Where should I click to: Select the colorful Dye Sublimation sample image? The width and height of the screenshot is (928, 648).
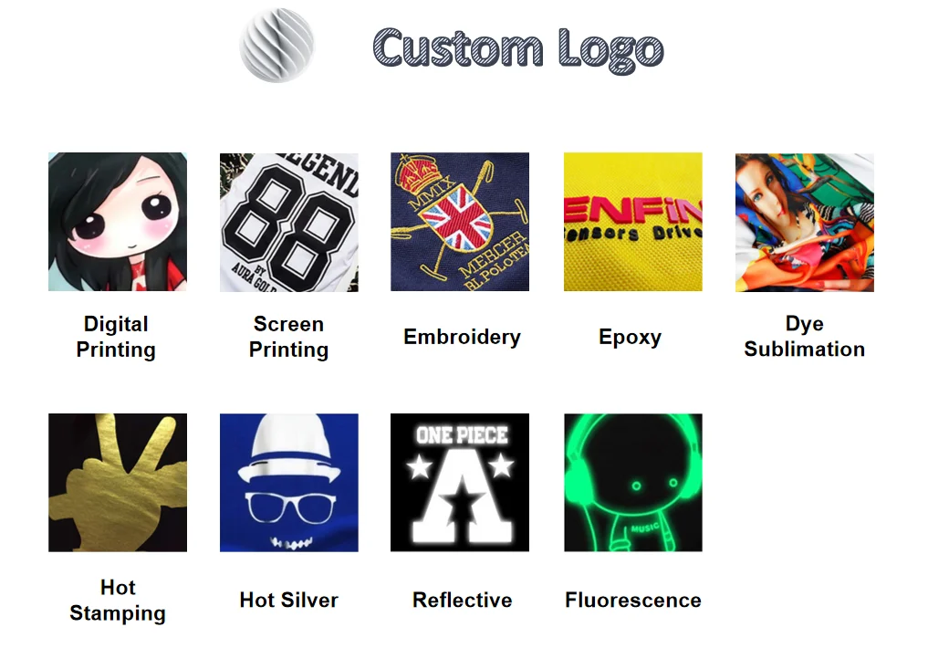click(804, 222)
